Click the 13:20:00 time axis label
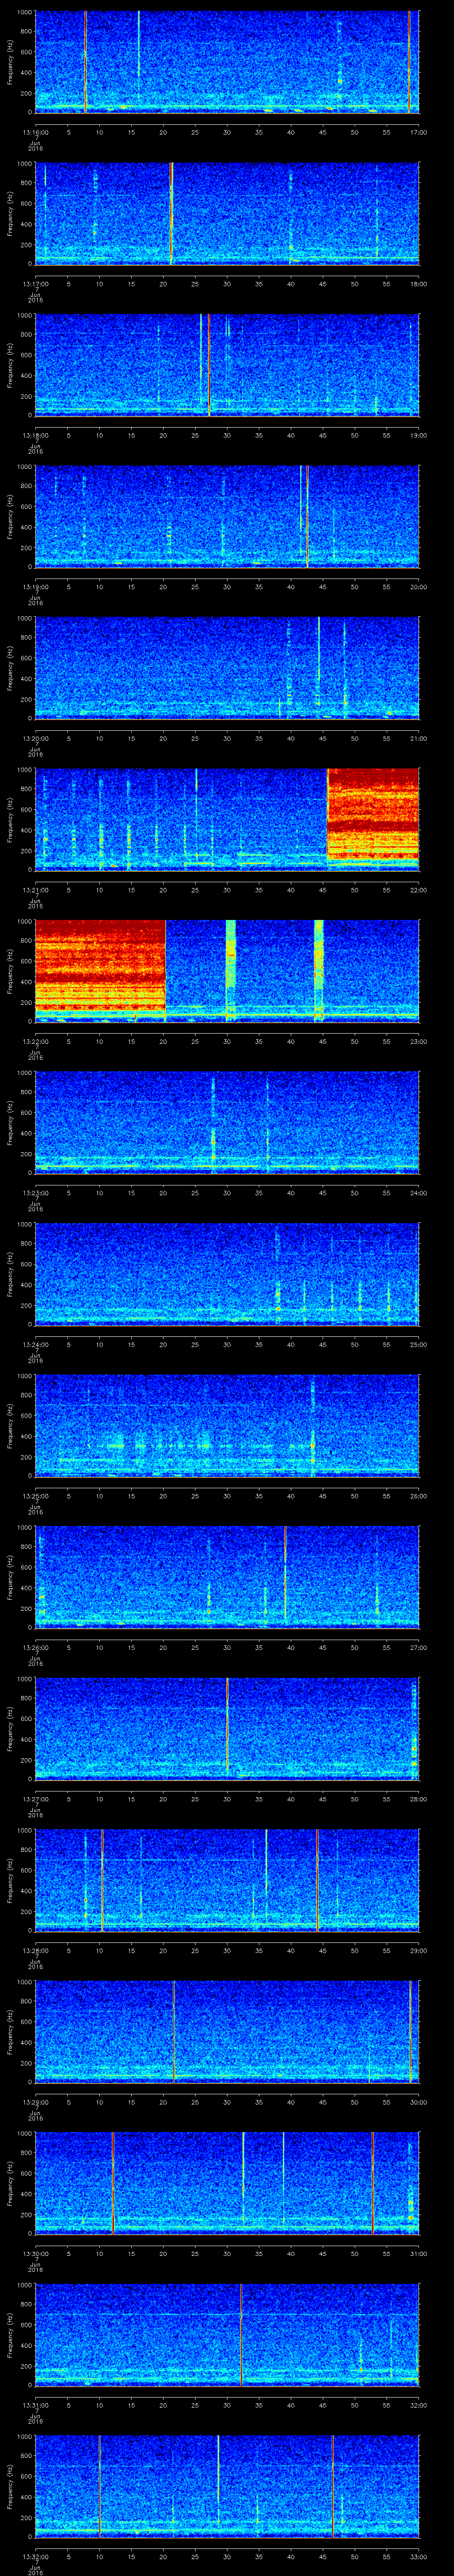 36,738
